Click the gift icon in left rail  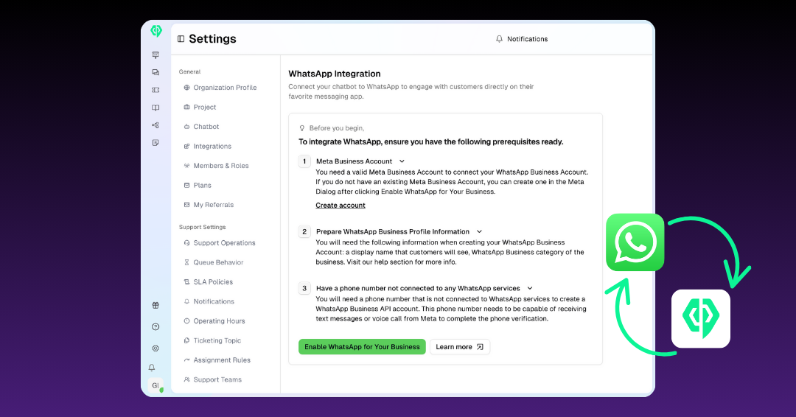pos(156,306)
